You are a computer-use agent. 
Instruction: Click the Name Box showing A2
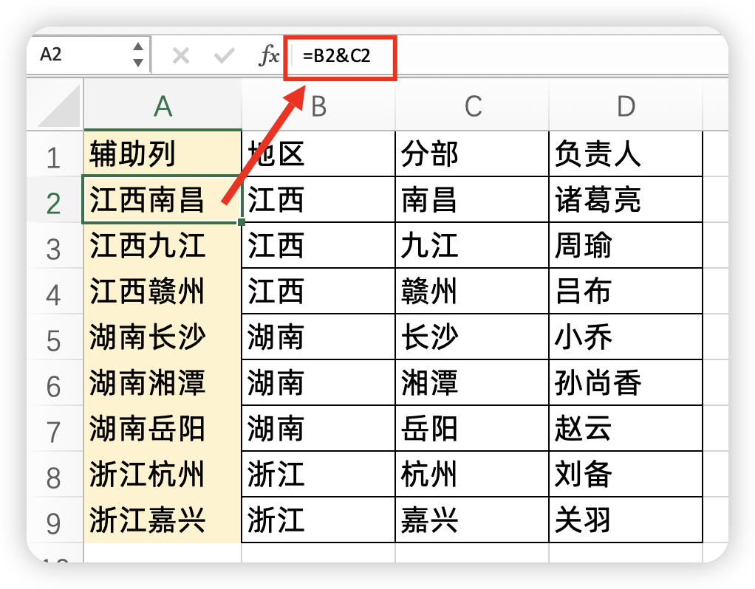[x=89, y=55]
